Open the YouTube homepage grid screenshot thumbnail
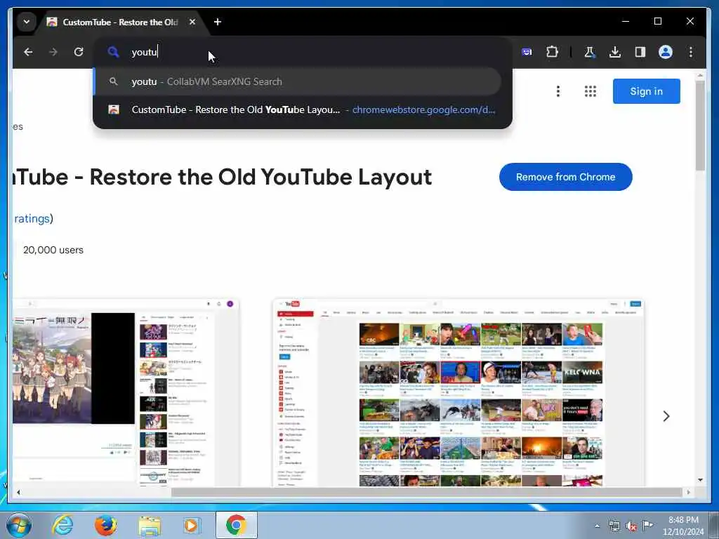This screenshot has width=719, height=539. [459, 392]
